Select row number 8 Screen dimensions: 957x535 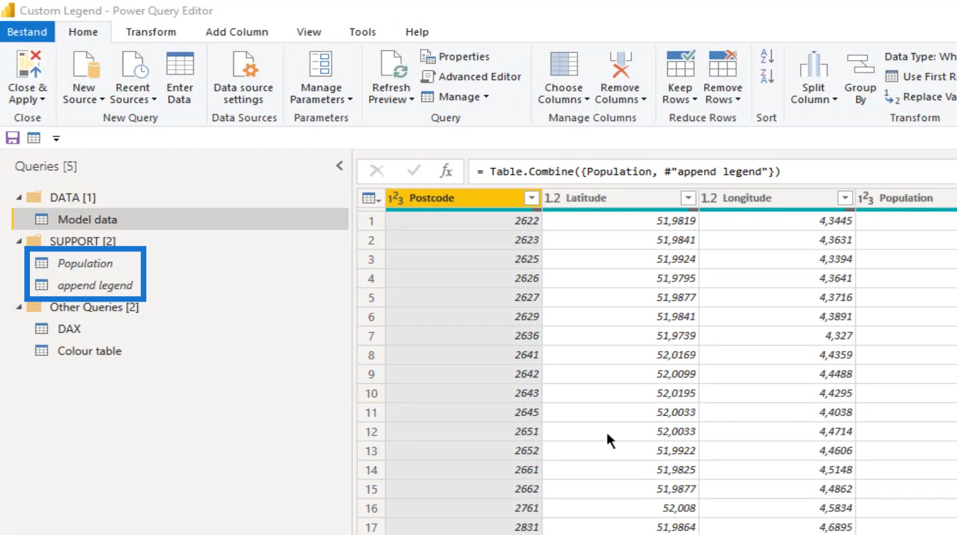(371, 355)
